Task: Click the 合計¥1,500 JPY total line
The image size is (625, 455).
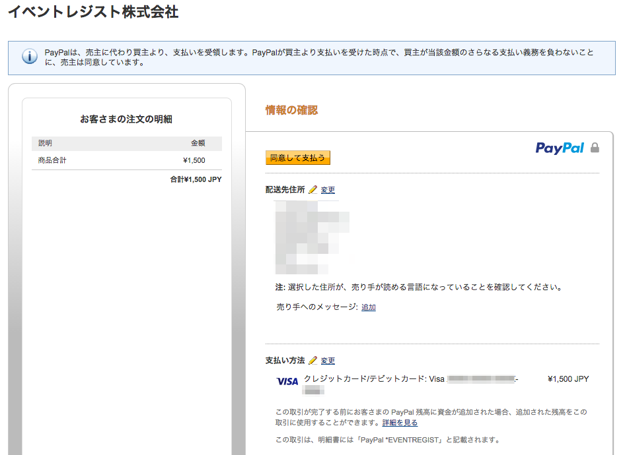Action: coord(196,179)
